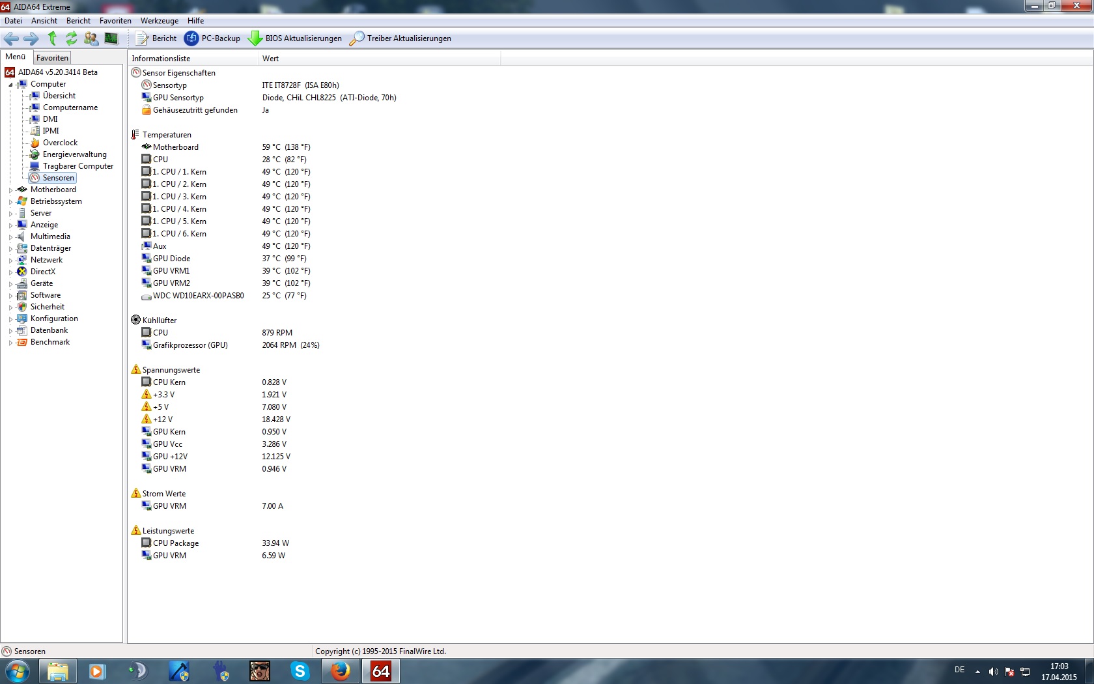Open the Bericht report wizard
The height and width of the screenshot is (684, 1094).
point(156,38)
